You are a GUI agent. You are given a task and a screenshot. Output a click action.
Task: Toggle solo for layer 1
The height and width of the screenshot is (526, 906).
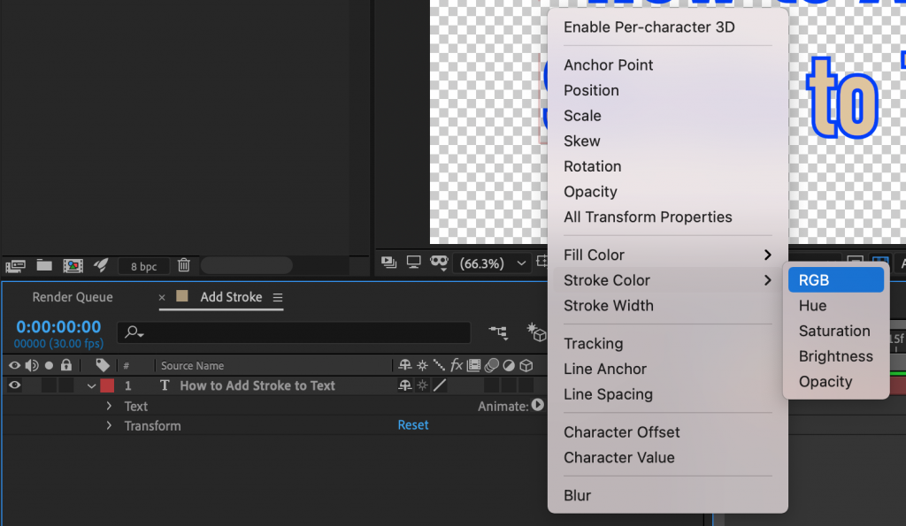tap(50, 385)
